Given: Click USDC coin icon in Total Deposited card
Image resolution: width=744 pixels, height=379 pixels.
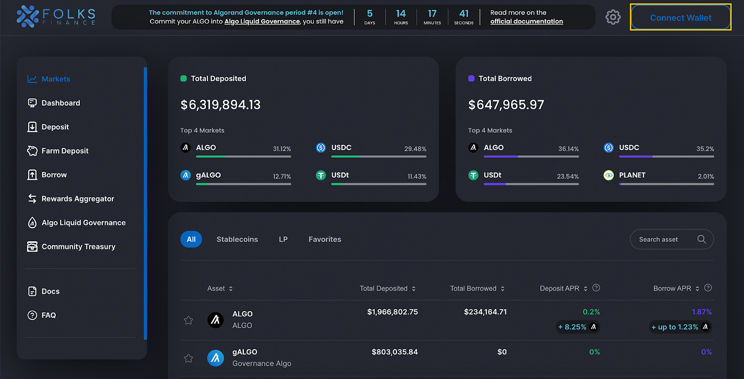Looking at the screenshot, I should click(321, 148).
